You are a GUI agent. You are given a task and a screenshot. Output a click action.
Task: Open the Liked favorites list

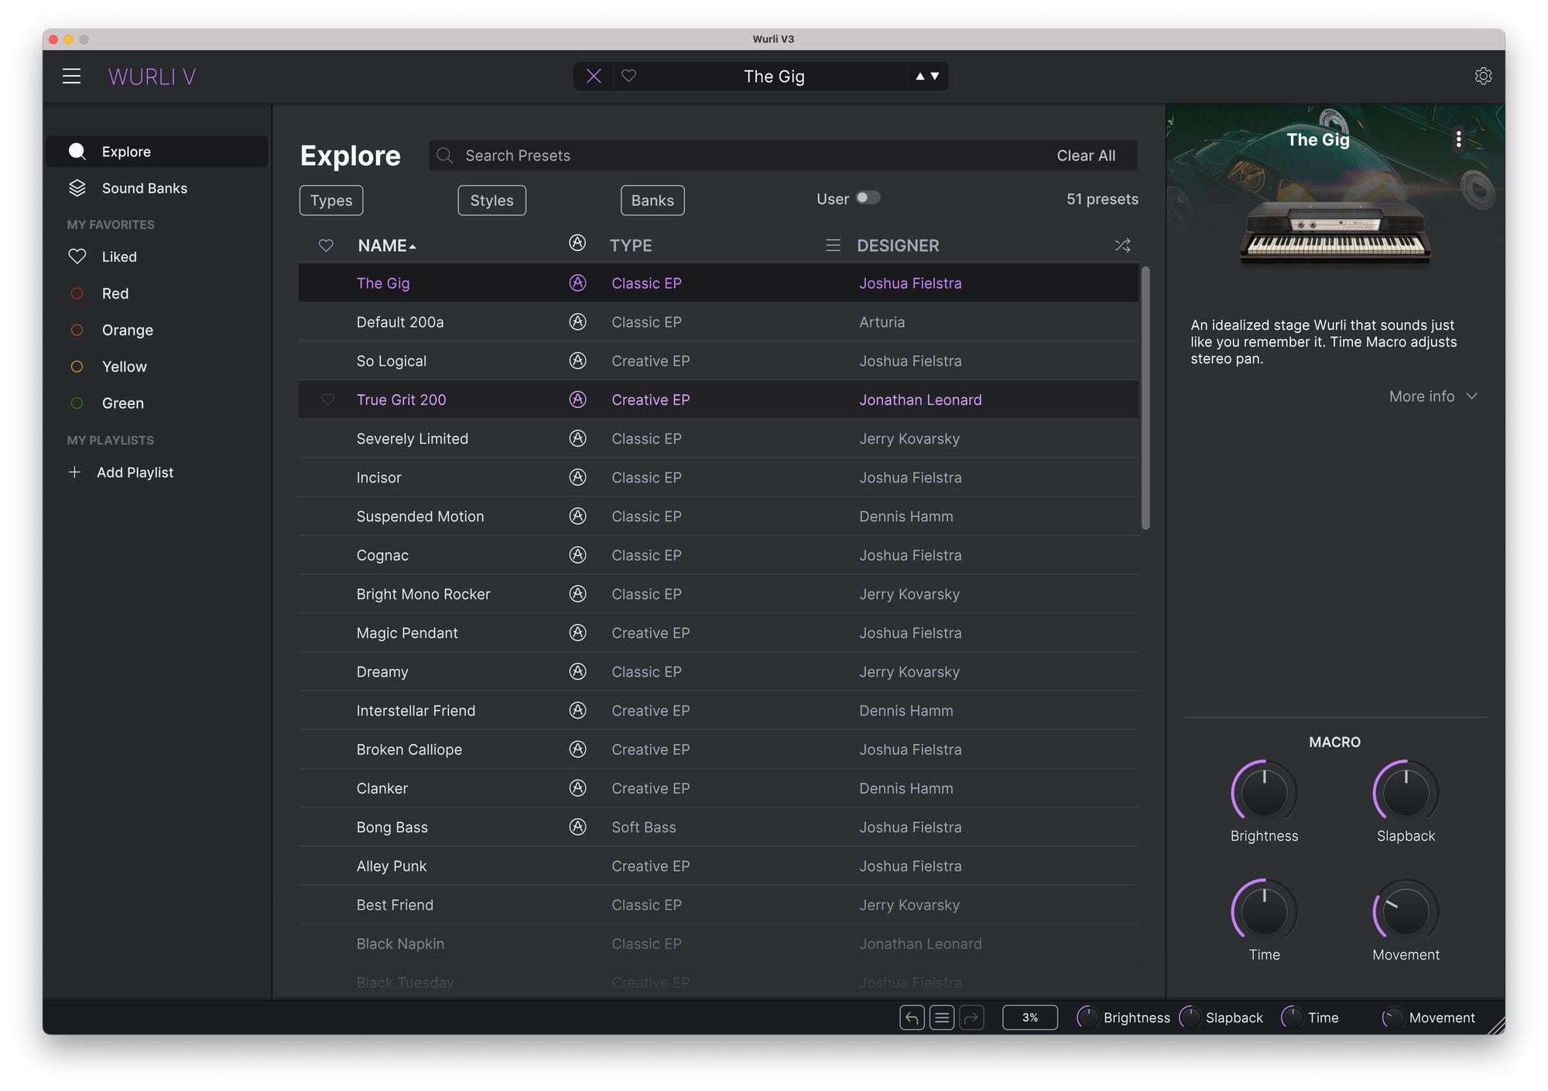click(x=118, y=257)
